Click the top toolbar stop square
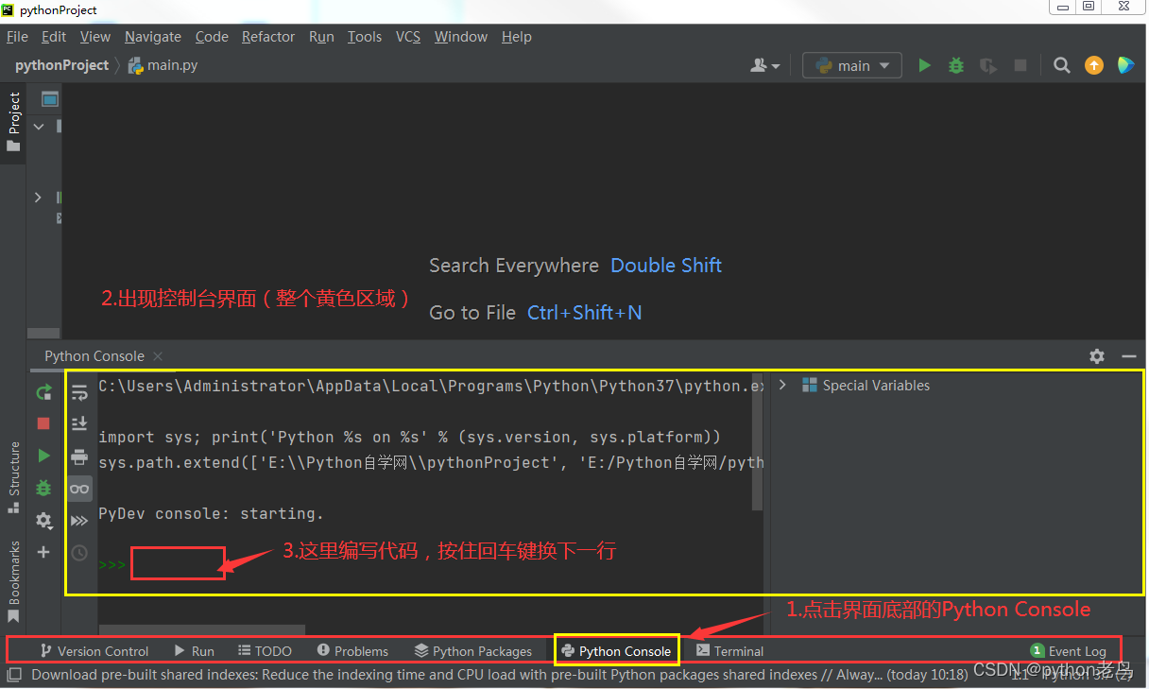Screen dimensions: 1149x689 1020,65
